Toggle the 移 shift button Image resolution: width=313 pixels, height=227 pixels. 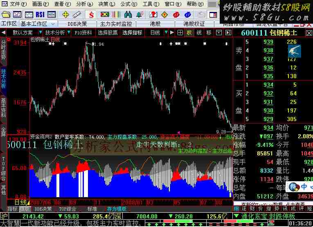(209, 32)
